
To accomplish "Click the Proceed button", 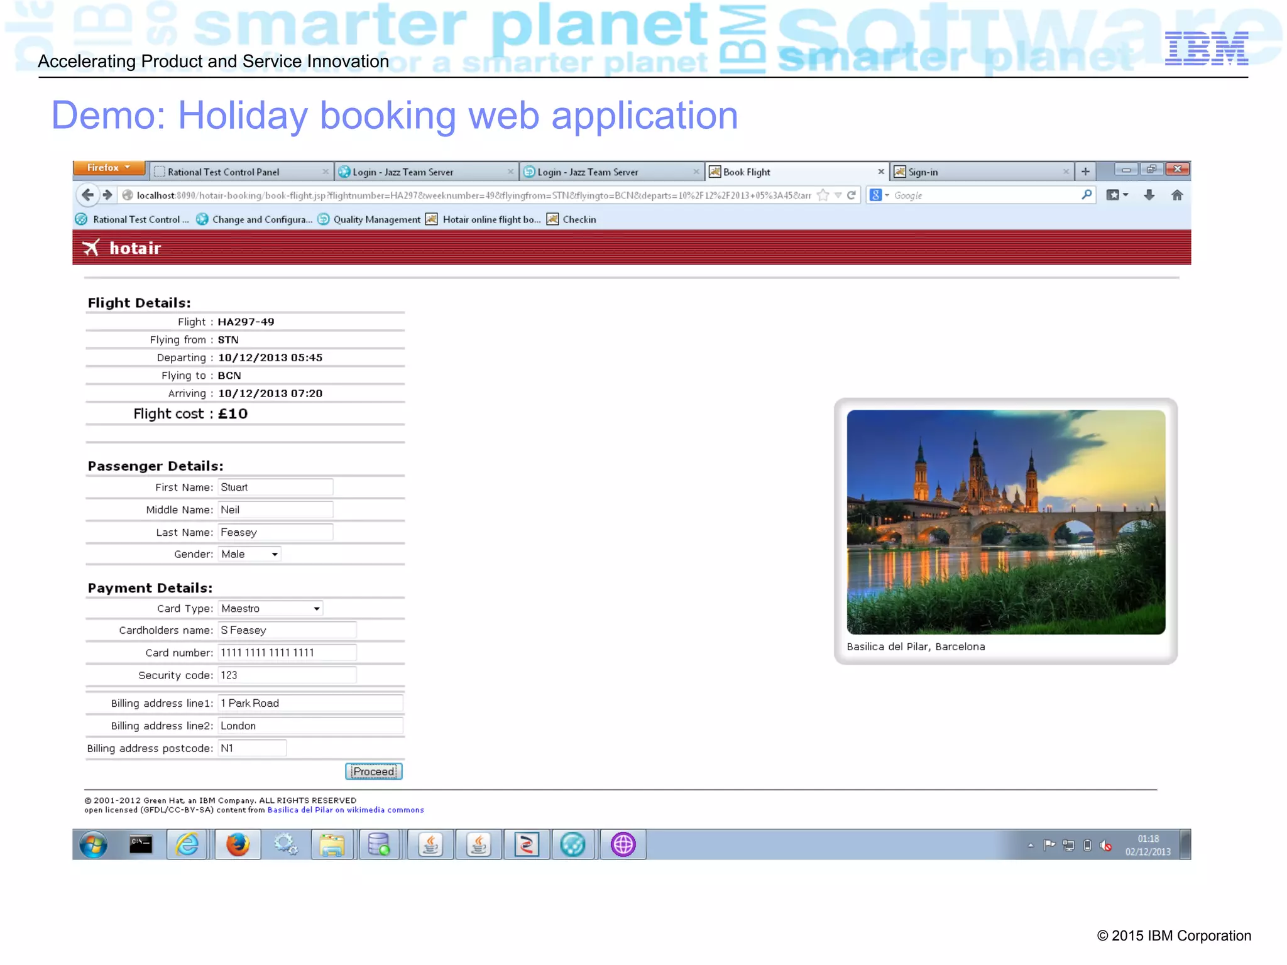I will (374, 771).
